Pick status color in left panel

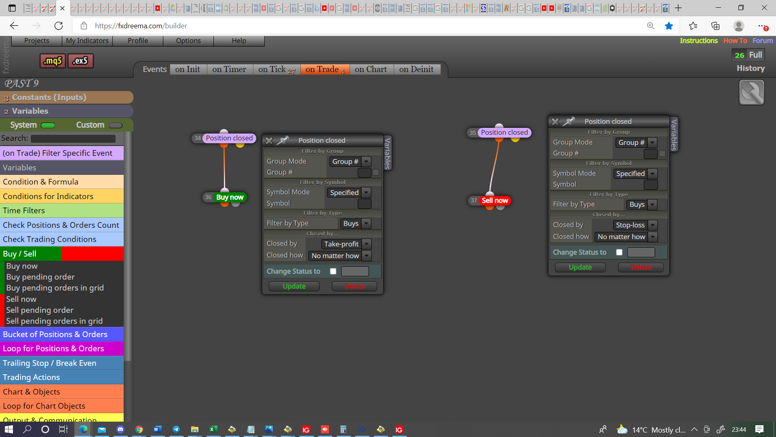coord(355,271)
